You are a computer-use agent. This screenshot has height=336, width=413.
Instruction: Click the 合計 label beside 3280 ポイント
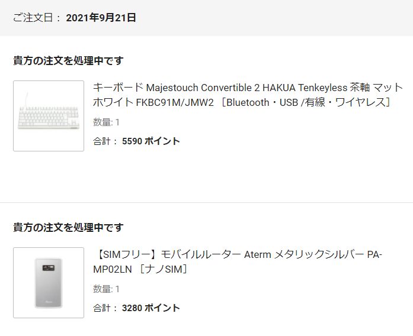(101, 308)
